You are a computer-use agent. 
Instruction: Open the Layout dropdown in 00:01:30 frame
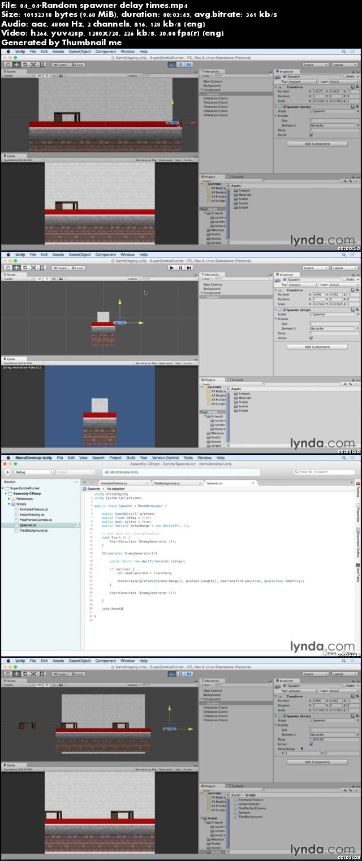(x=344, y=268)
